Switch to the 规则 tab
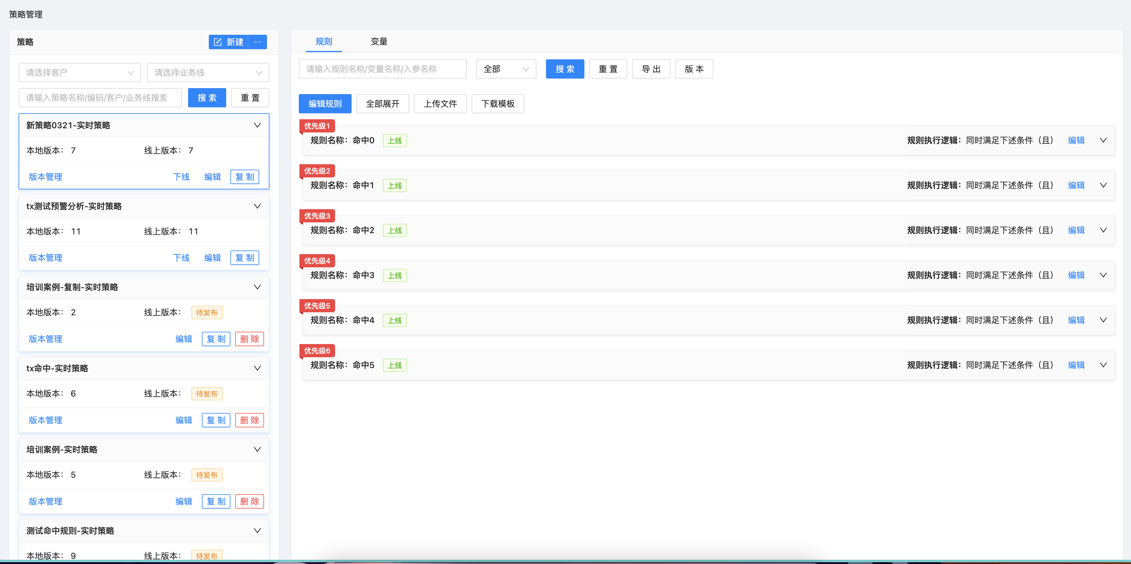The width and height of the screenshot is (1131, 564). pos(324,42)
